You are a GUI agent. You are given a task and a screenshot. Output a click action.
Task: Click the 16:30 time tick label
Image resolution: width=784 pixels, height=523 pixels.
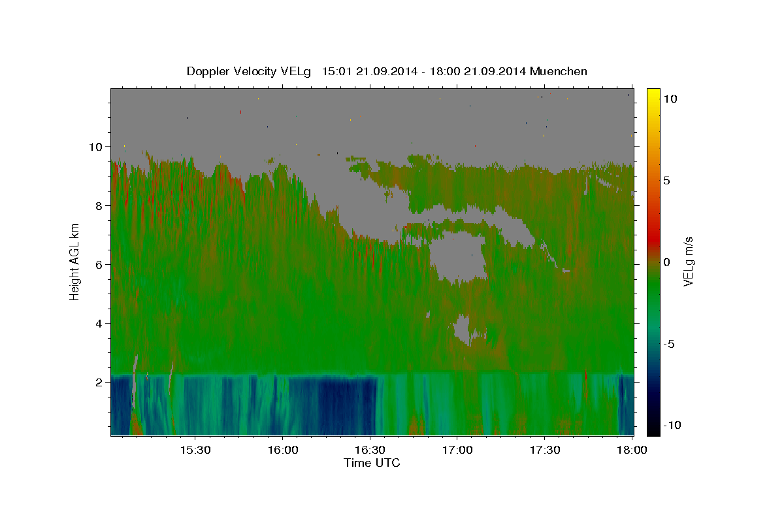pos(370,450)
